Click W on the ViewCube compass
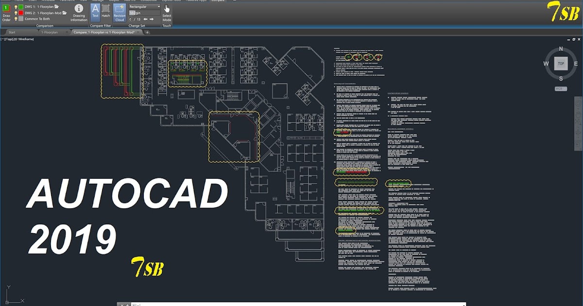583x306 pixels. click(x=546, y=64)
